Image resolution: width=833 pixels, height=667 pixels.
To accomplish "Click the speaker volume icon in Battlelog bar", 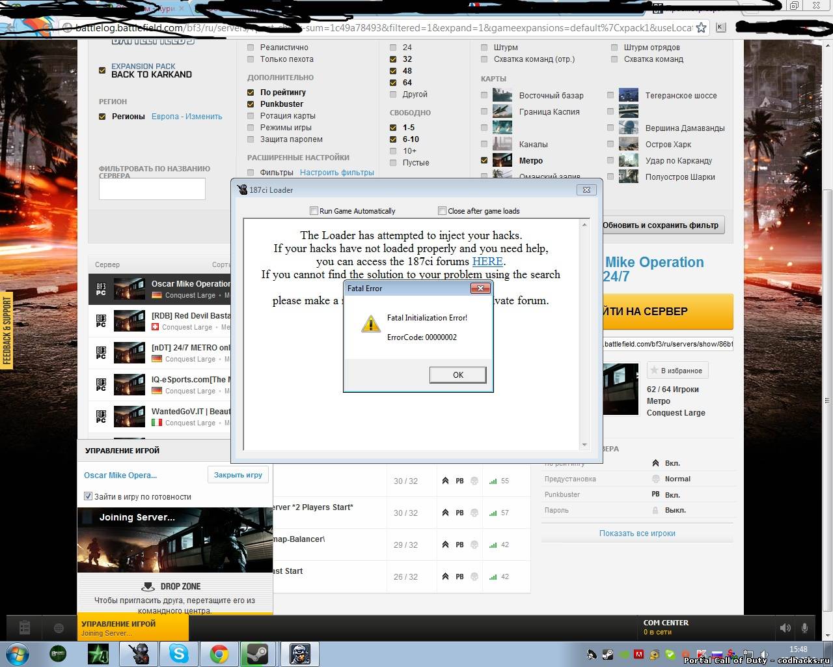I will pyautogui.click(x=785, y=628).
